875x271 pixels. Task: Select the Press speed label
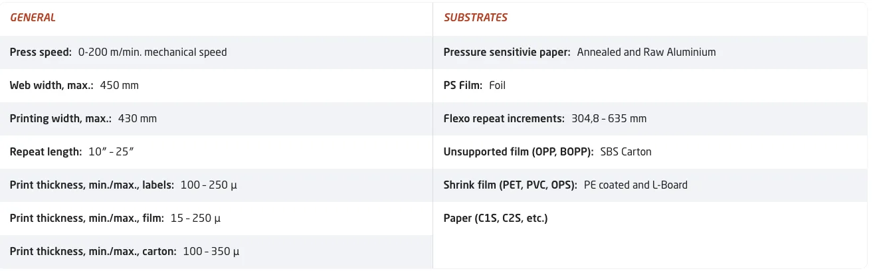tap(41, 52)
